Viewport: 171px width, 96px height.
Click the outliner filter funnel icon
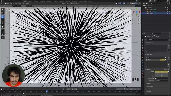166,3
